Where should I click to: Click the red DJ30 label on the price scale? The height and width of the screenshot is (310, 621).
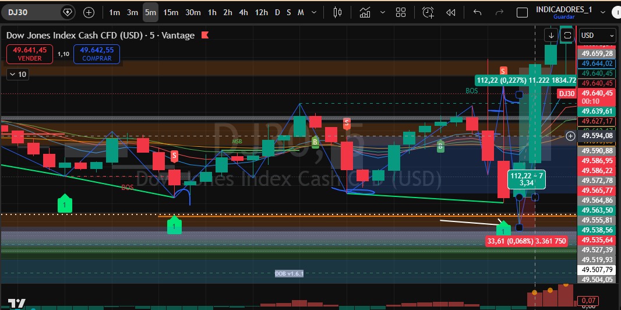click(566, 94)
